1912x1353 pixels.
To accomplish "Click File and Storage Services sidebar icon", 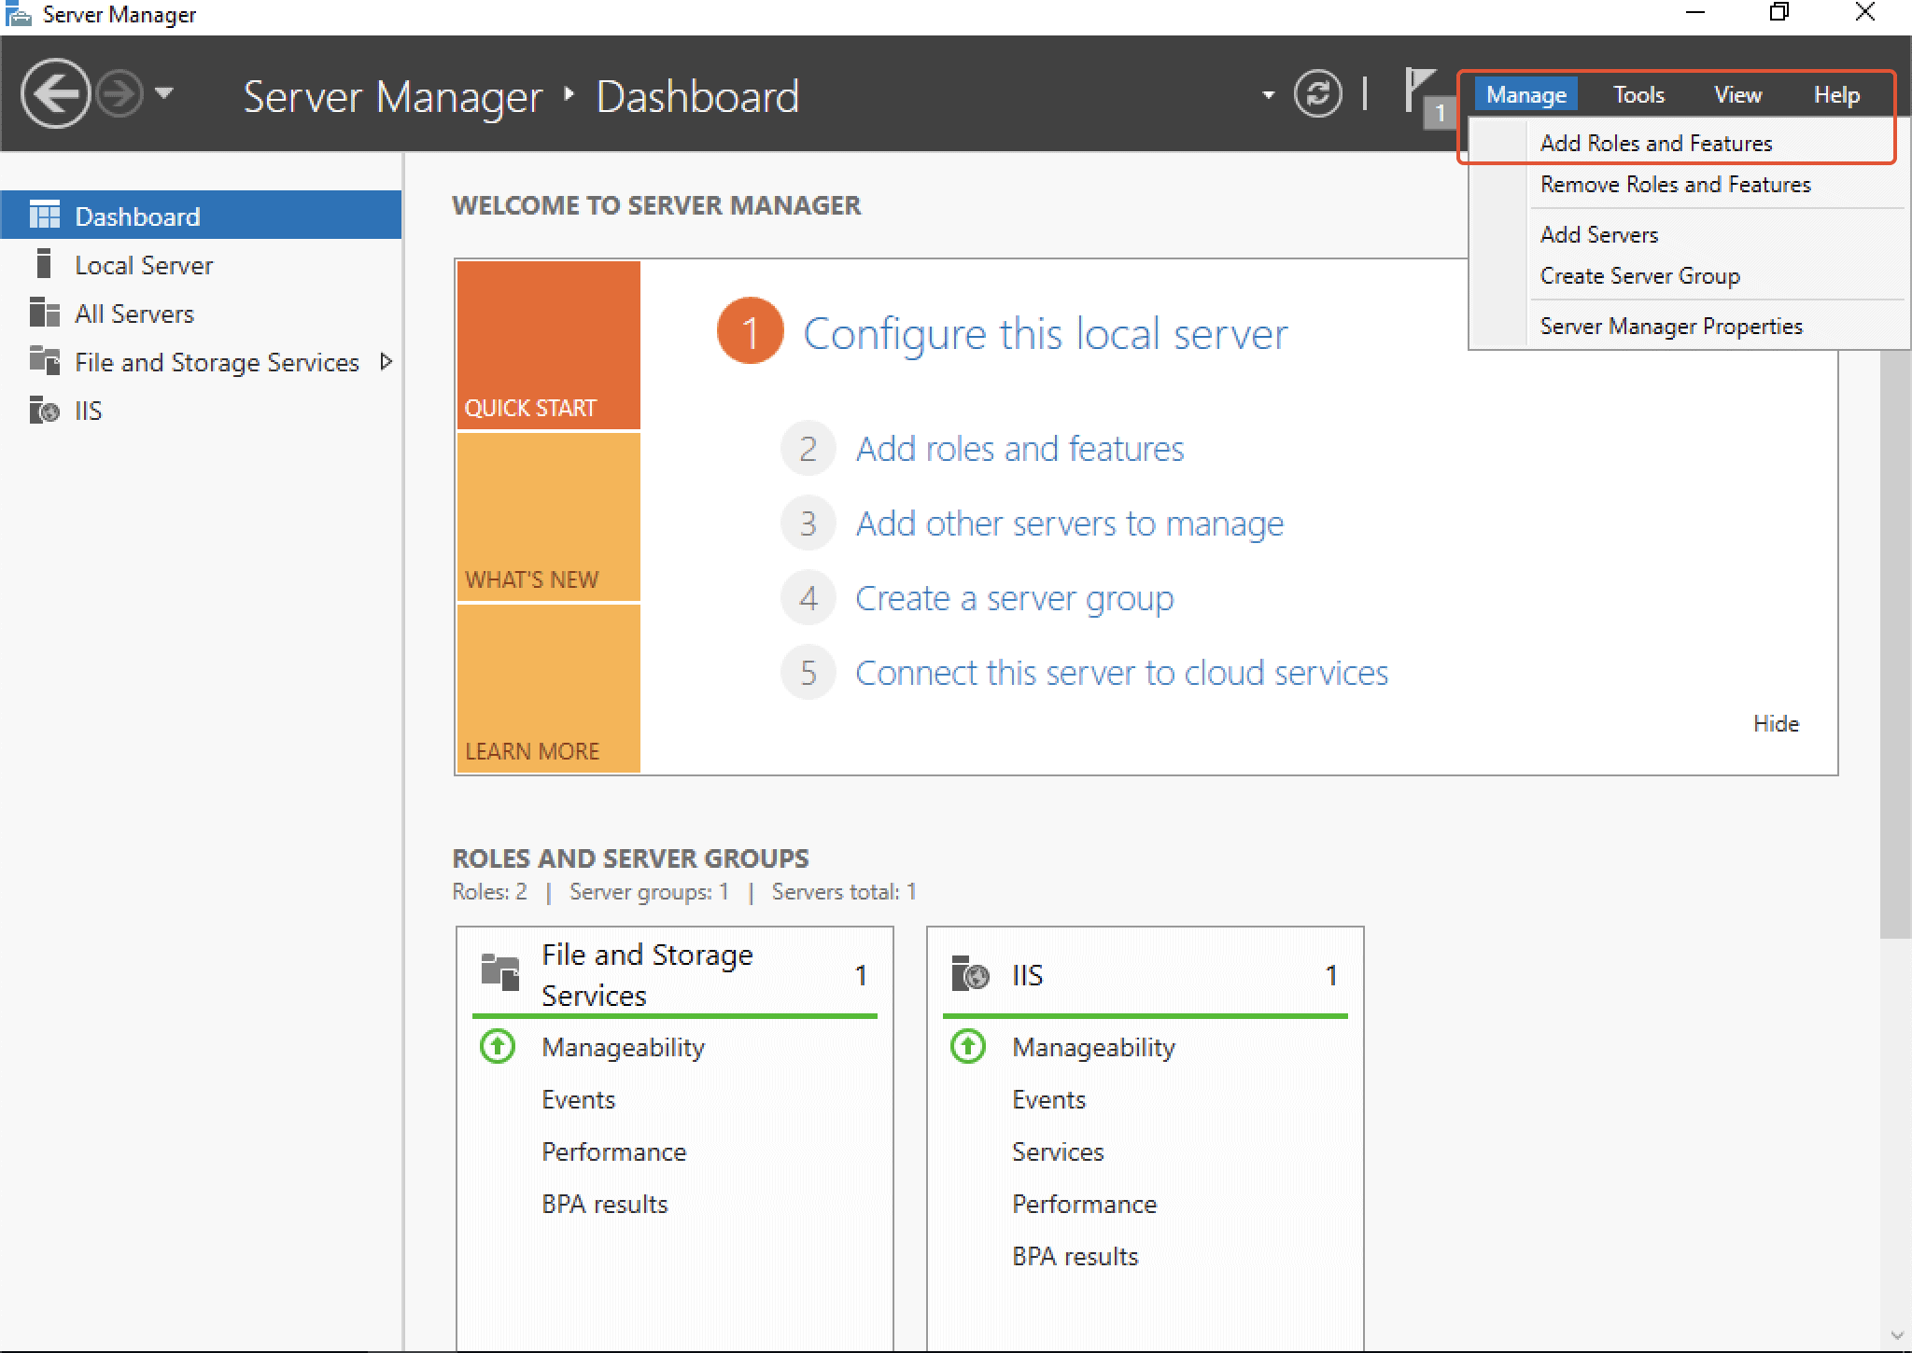I will click(44, 359).
